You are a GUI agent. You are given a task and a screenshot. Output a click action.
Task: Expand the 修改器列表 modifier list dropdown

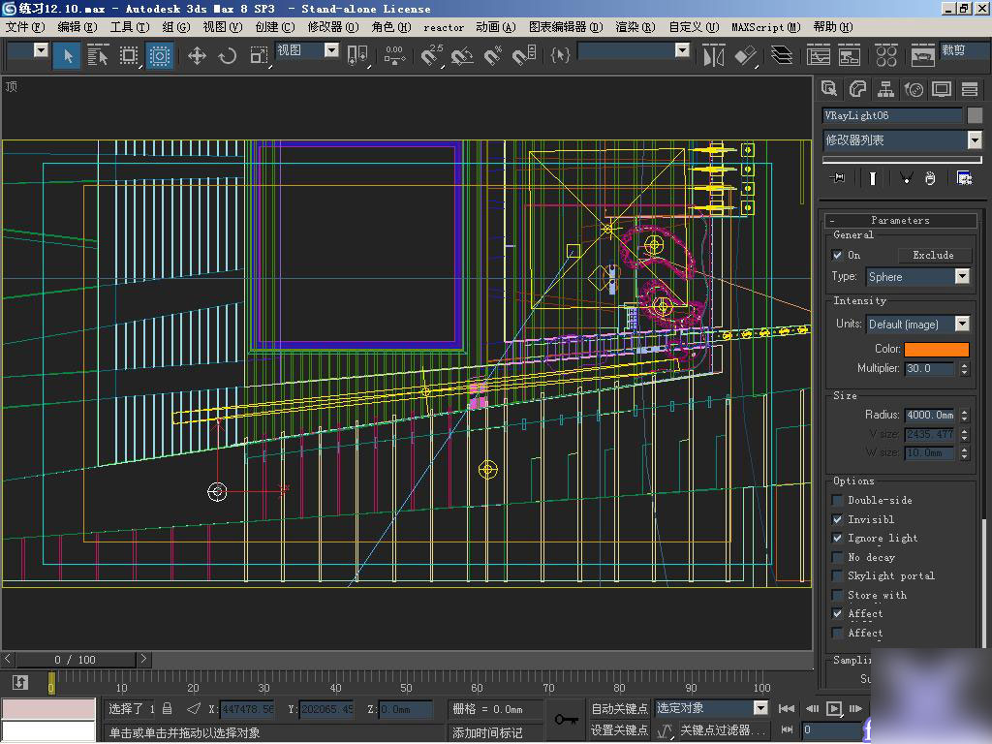click(974, 139)
